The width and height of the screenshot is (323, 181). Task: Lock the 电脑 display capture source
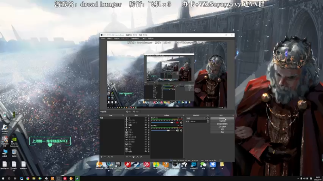pyautogui.click(x=149, y=151)
